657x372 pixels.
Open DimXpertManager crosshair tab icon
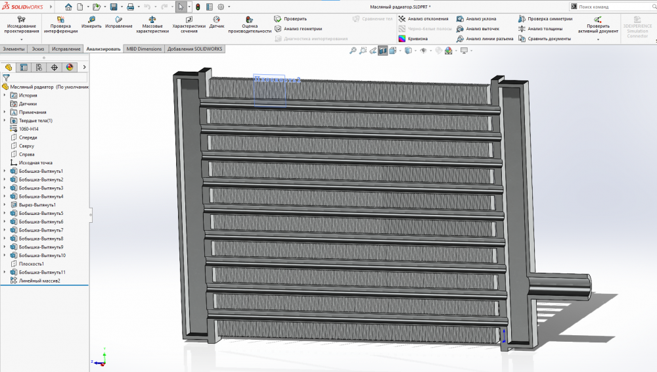[x=55, y=67]
